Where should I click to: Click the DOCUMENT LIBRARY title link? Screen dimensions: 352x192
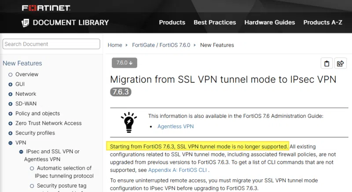(x=71, y=23)
